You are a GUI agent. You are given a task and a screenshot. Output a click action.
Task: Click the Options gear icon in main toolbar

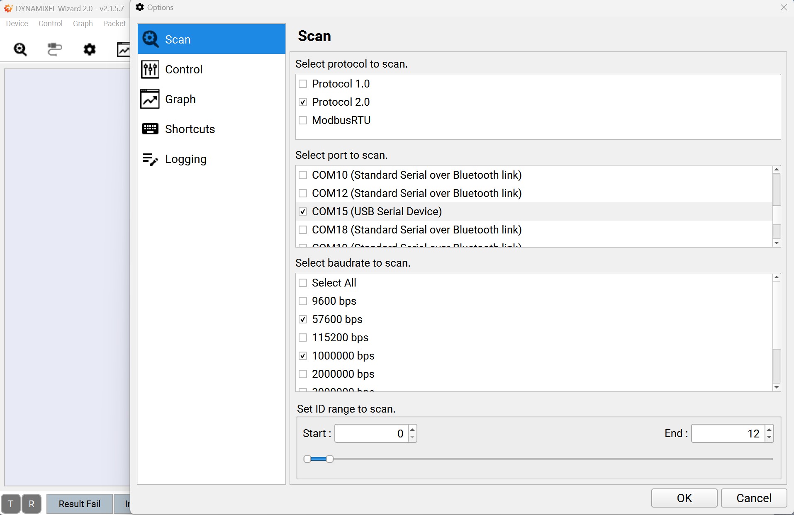[89, 49]
